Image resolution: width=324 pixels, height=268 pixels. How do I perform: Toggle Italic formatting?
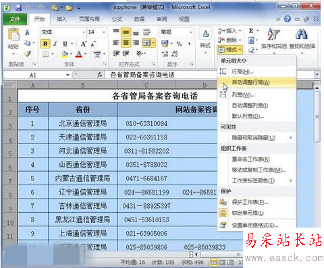click(x=55, y=44)
